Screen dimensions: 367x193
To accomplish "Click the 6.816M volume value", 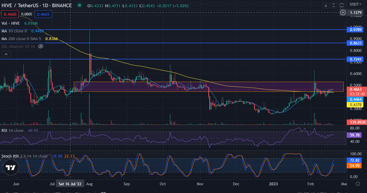I will tap(31, 23).
